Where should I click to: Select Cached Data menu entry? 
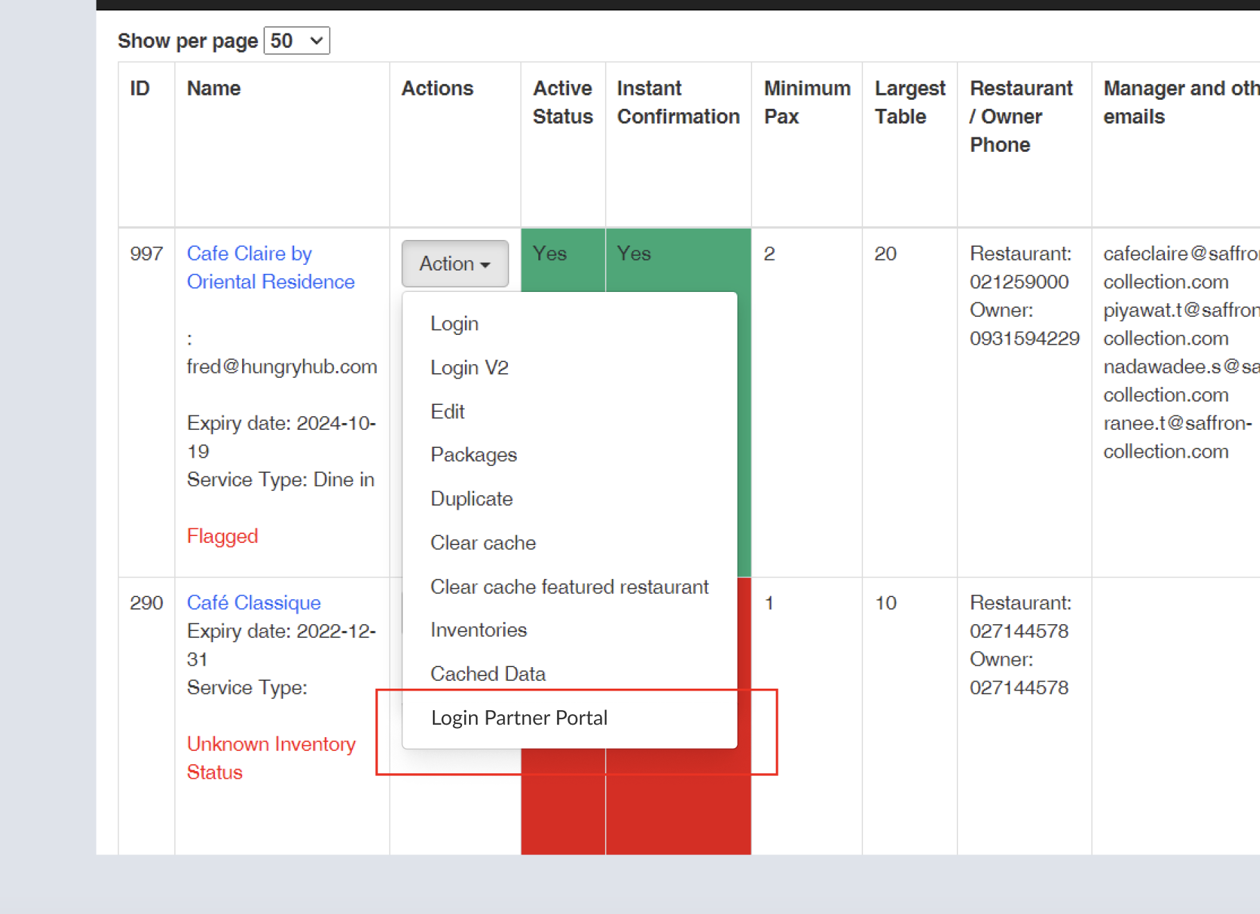pyautogui.click(x=488, y=673)
